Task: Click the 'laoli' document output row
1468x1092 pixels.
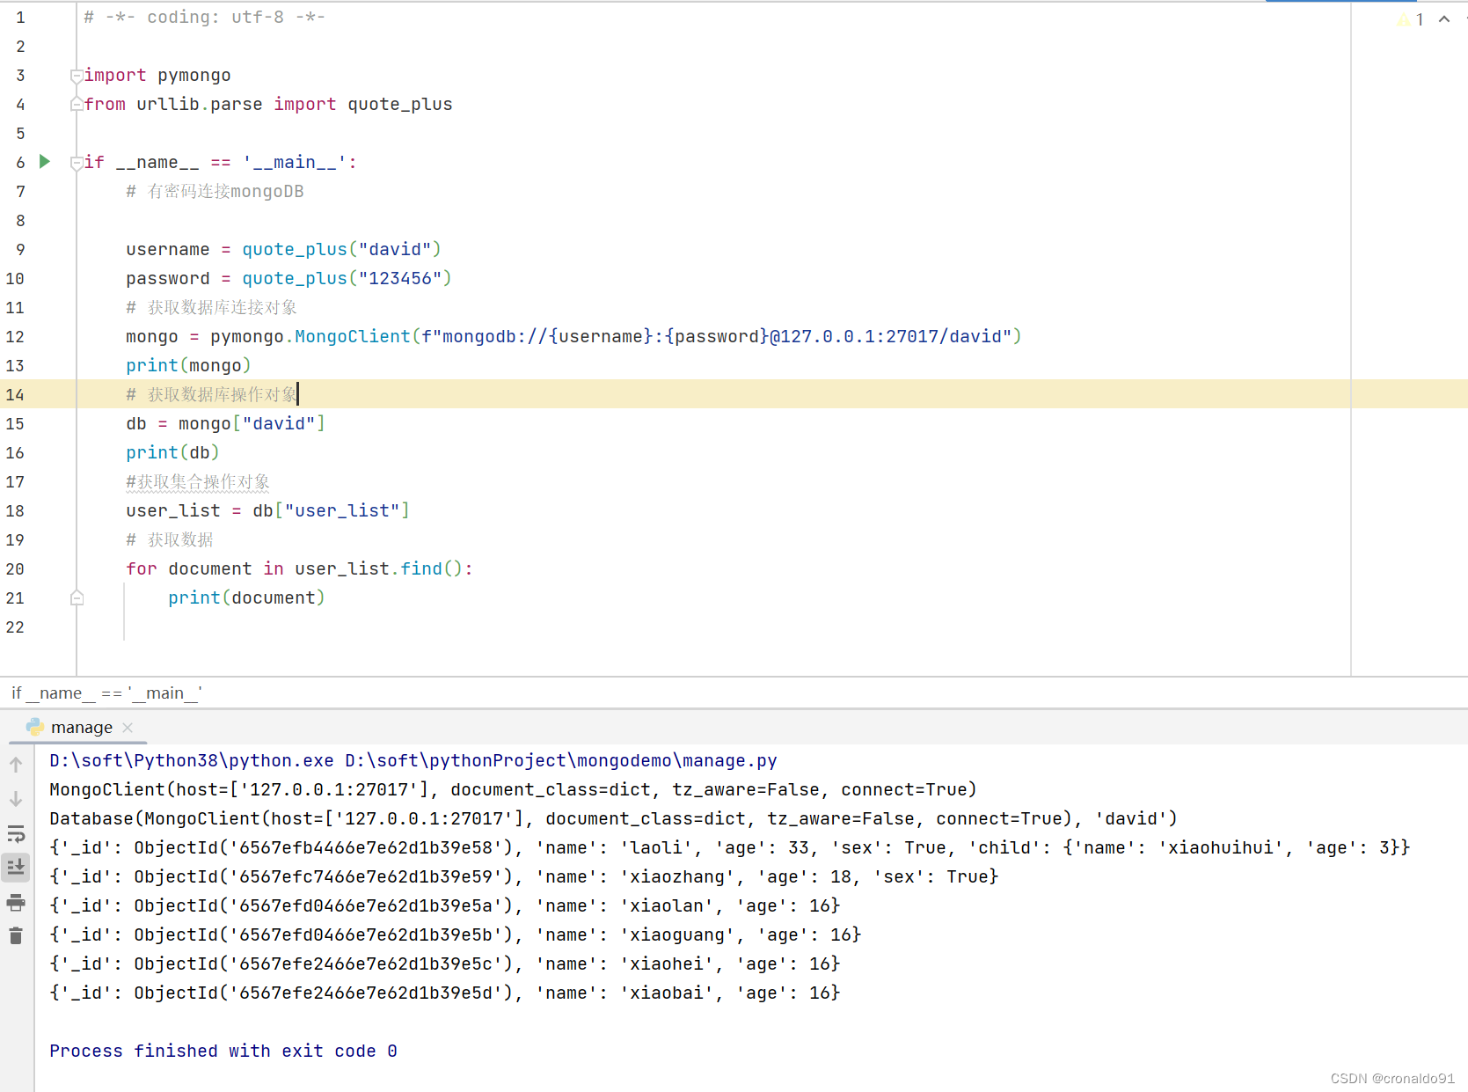Action: click(729, 848)
